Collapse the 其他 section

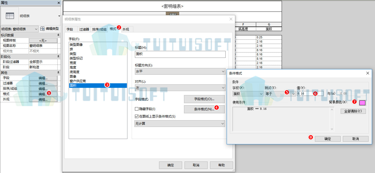pos(58,73)
